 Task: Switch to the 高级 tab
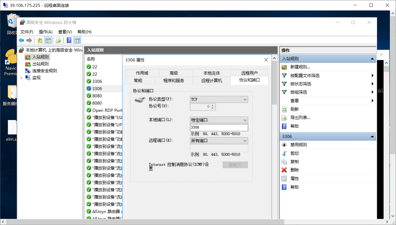174,73
